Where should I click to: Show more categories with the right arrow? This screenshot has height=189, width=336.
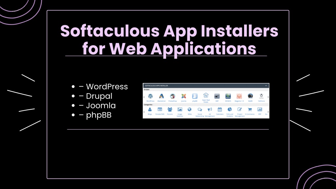coord(268,112)
